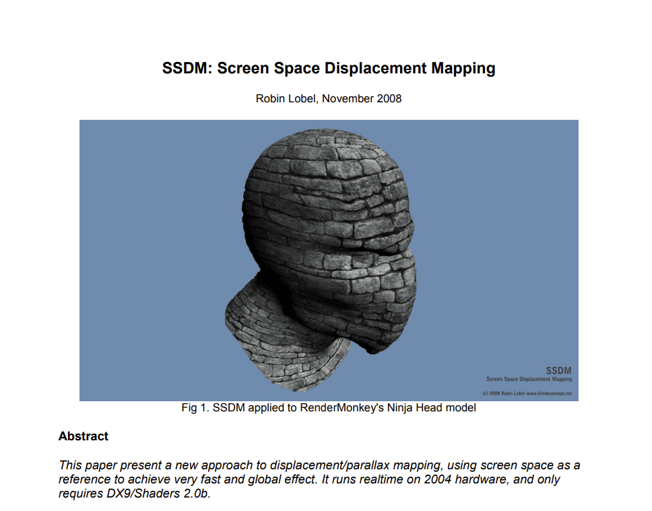This screenshot has height=511, width=652.
Task: Select the author name "Robin Lobel"
Action: (286, 98)
